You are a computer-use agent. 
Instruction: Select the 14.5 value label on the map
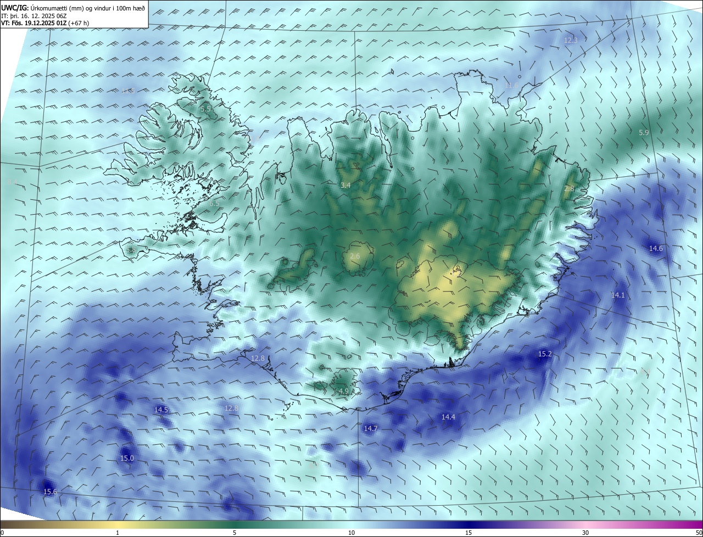point(161,410)
